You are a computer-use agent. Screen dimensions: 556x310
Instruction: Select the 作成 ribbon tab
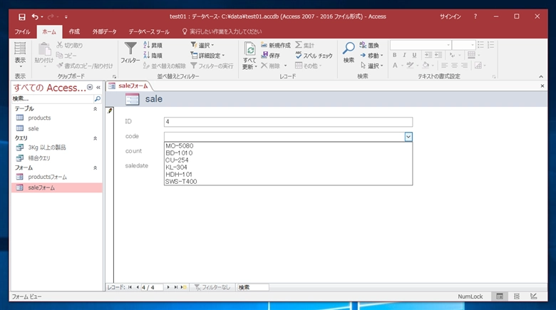pos(74,31)
